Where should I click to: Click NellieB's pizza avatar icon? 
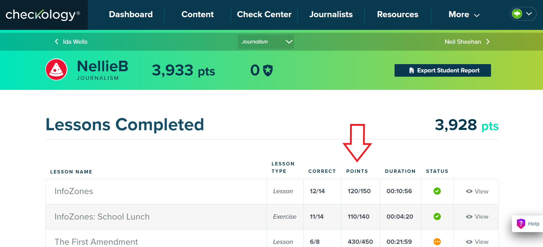[x=56, y=70]
